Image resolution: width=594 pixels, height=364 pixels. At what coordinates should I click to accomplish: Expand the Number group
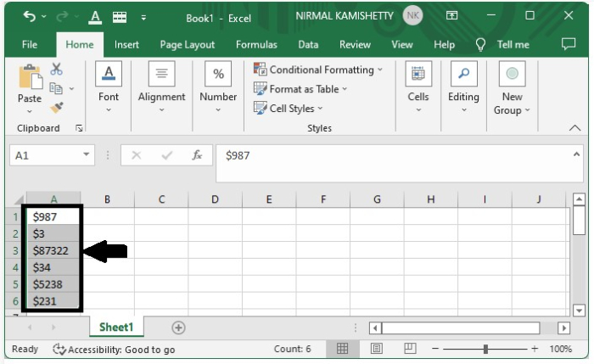point(218,87)
